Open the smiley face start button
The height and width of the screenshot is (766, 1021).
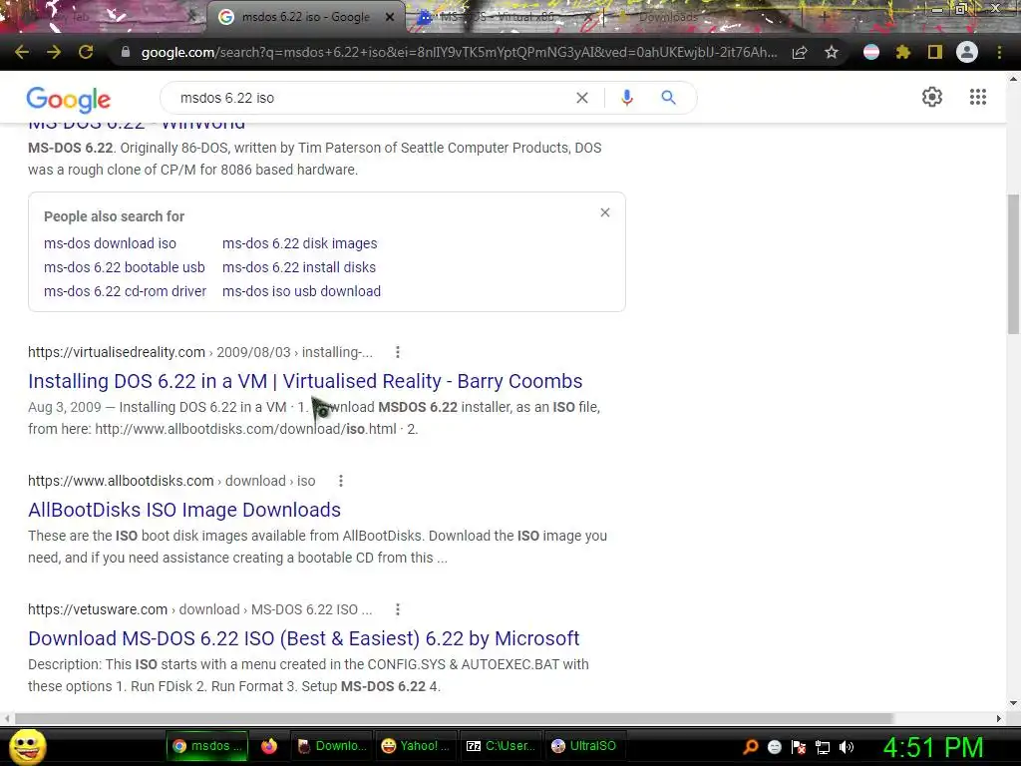tap(27, 746)
